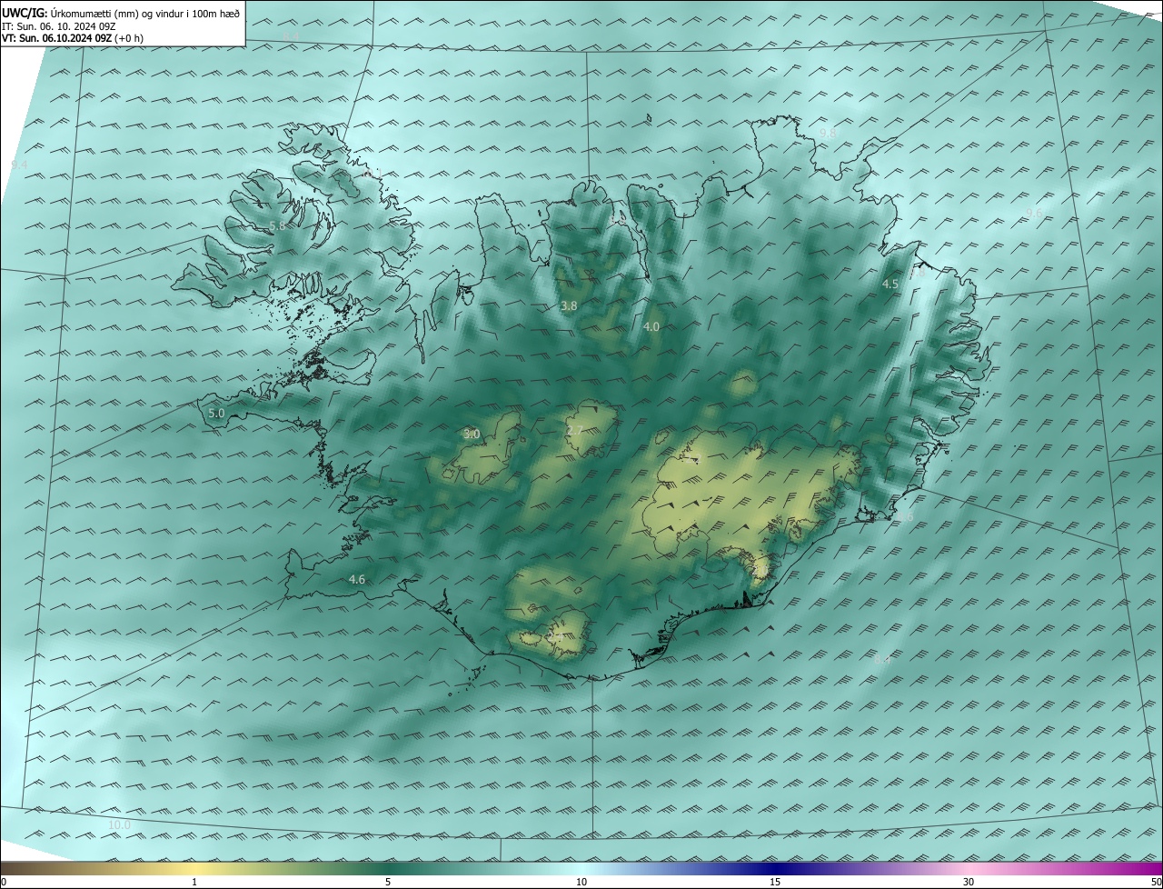The width and height of the screenshot is (1163, 889).
Task: Click the 9.8 value label in the northeast
Action: pyautogui.click(x=828, y=133)
